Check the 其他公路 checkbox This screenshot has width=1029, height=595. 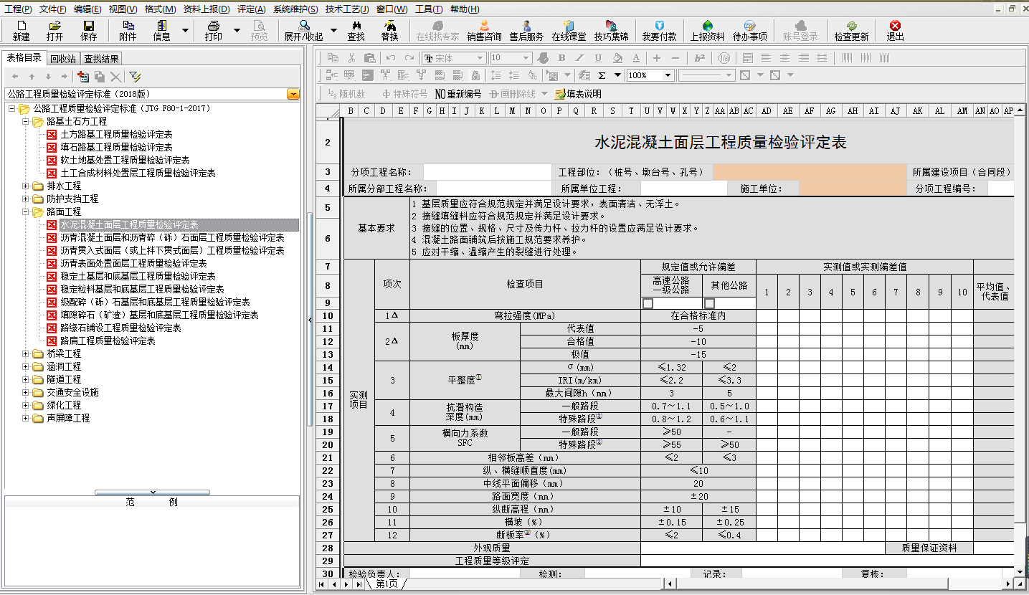tap(710, 303)
